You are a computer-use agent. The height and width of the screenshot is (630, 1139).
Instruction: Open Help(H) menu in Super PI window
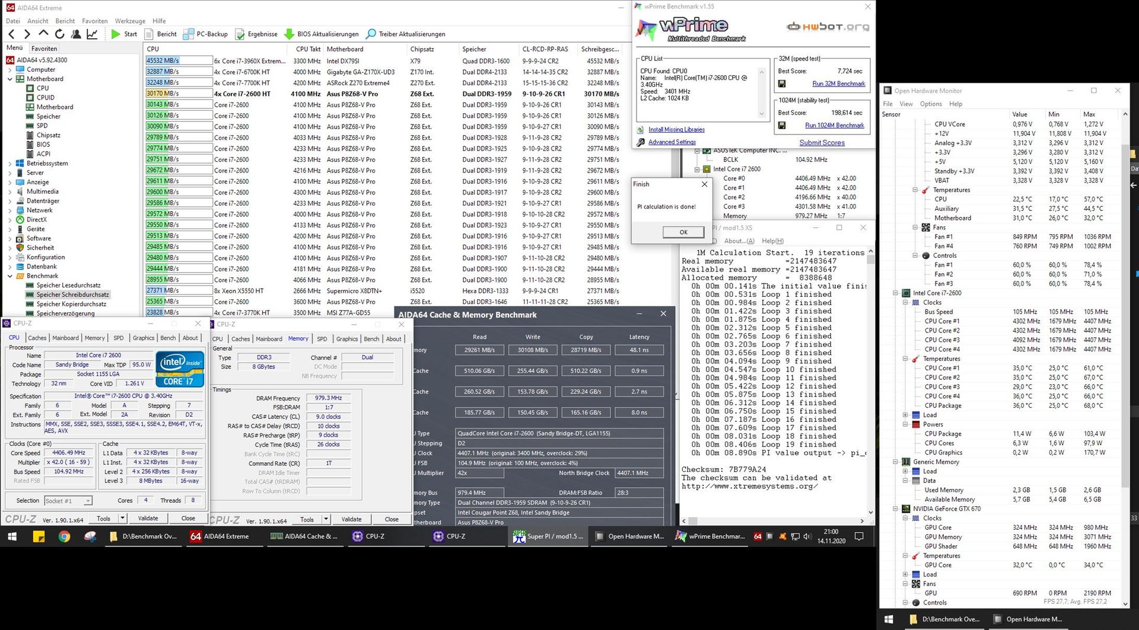click(x=772, y=241)
